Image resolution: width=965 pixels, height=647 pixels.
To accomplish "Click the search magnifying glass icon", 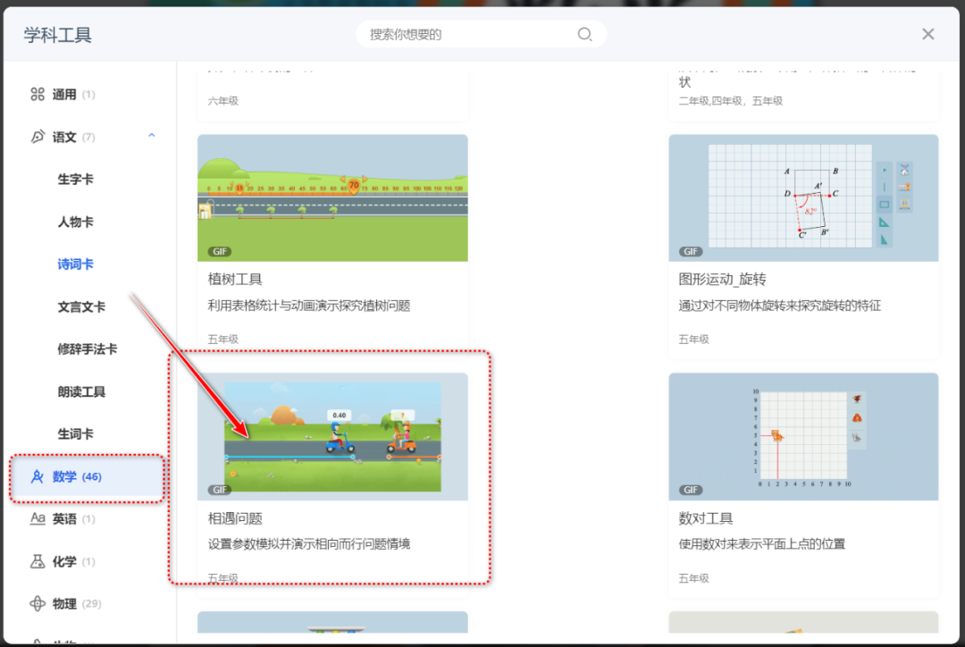I will tap(585, 34).
